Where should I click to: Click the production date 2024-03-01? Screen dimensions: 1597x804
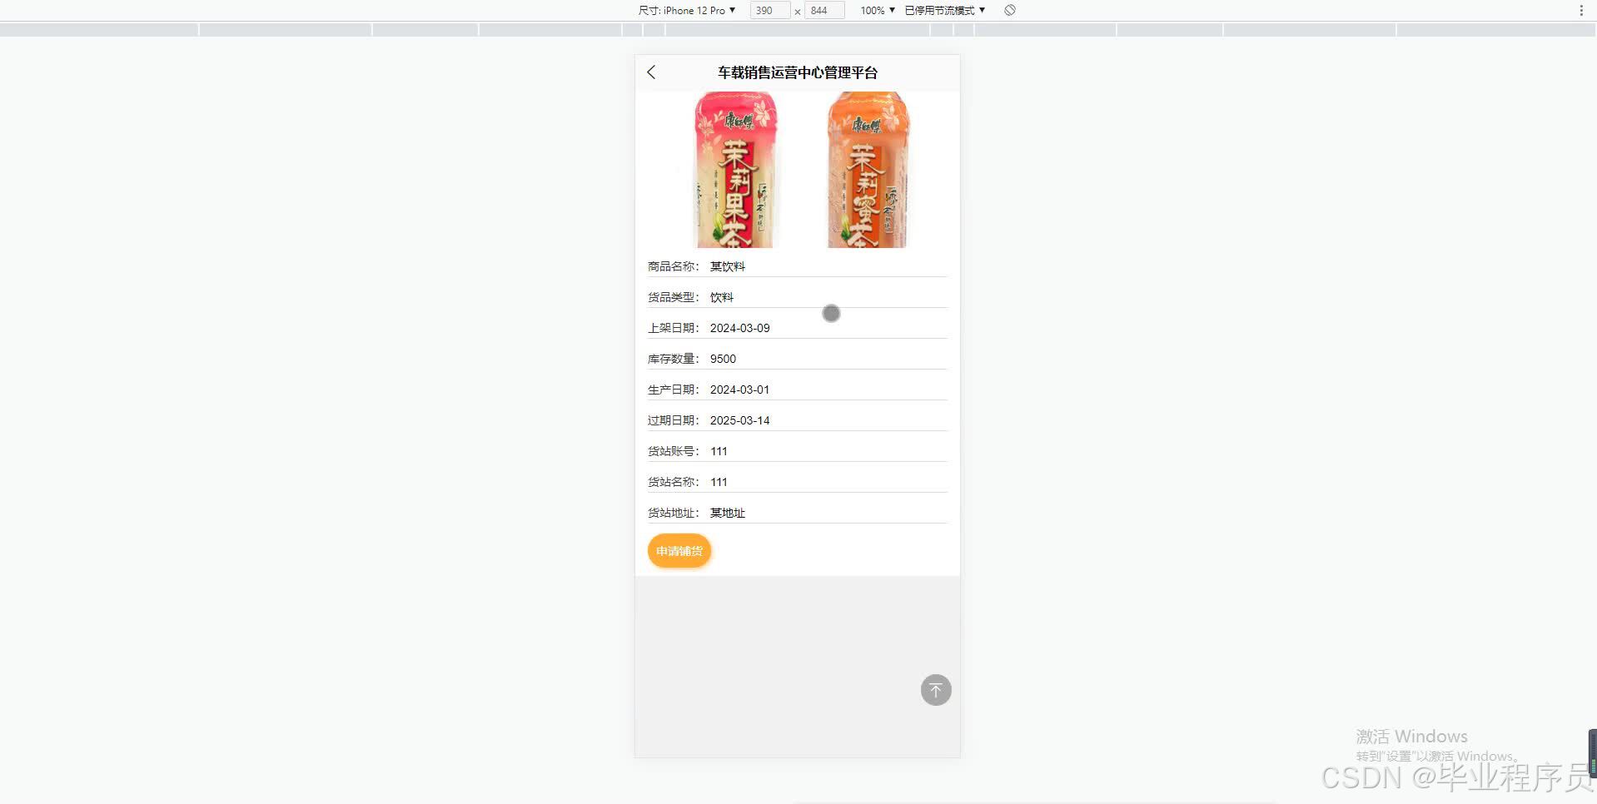(x=740, y=390)
